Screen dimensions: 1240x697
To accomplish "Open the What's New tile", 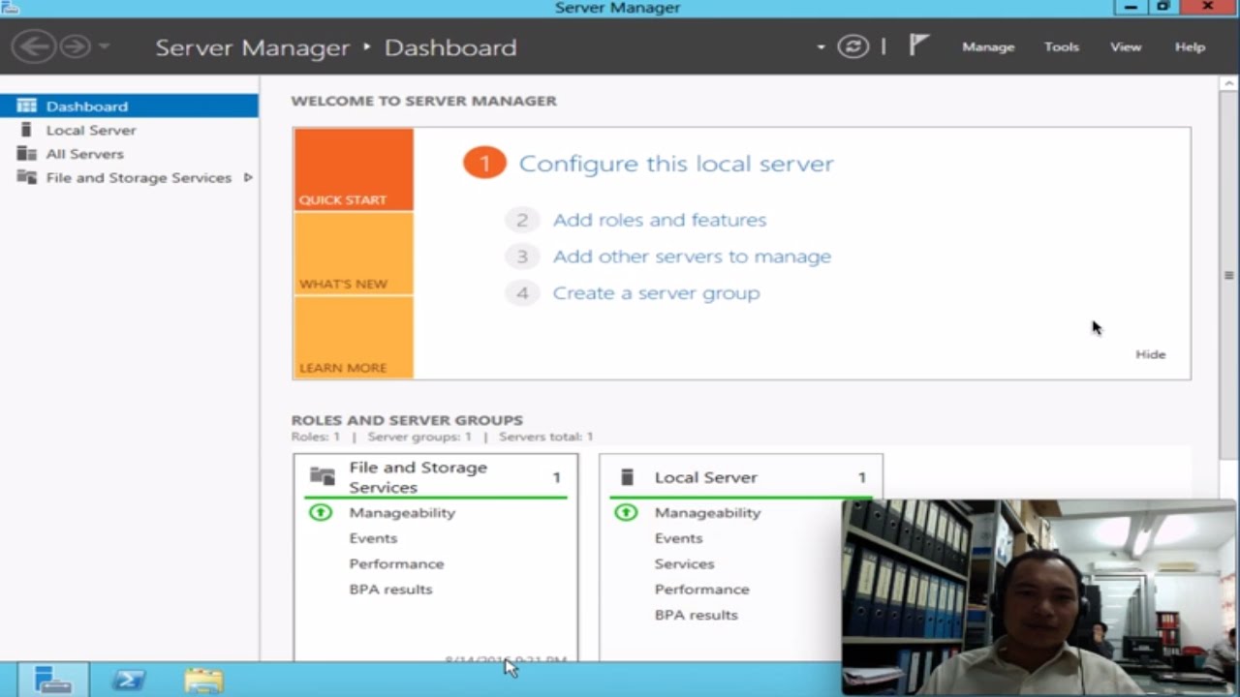I will (x=354, y=254).
